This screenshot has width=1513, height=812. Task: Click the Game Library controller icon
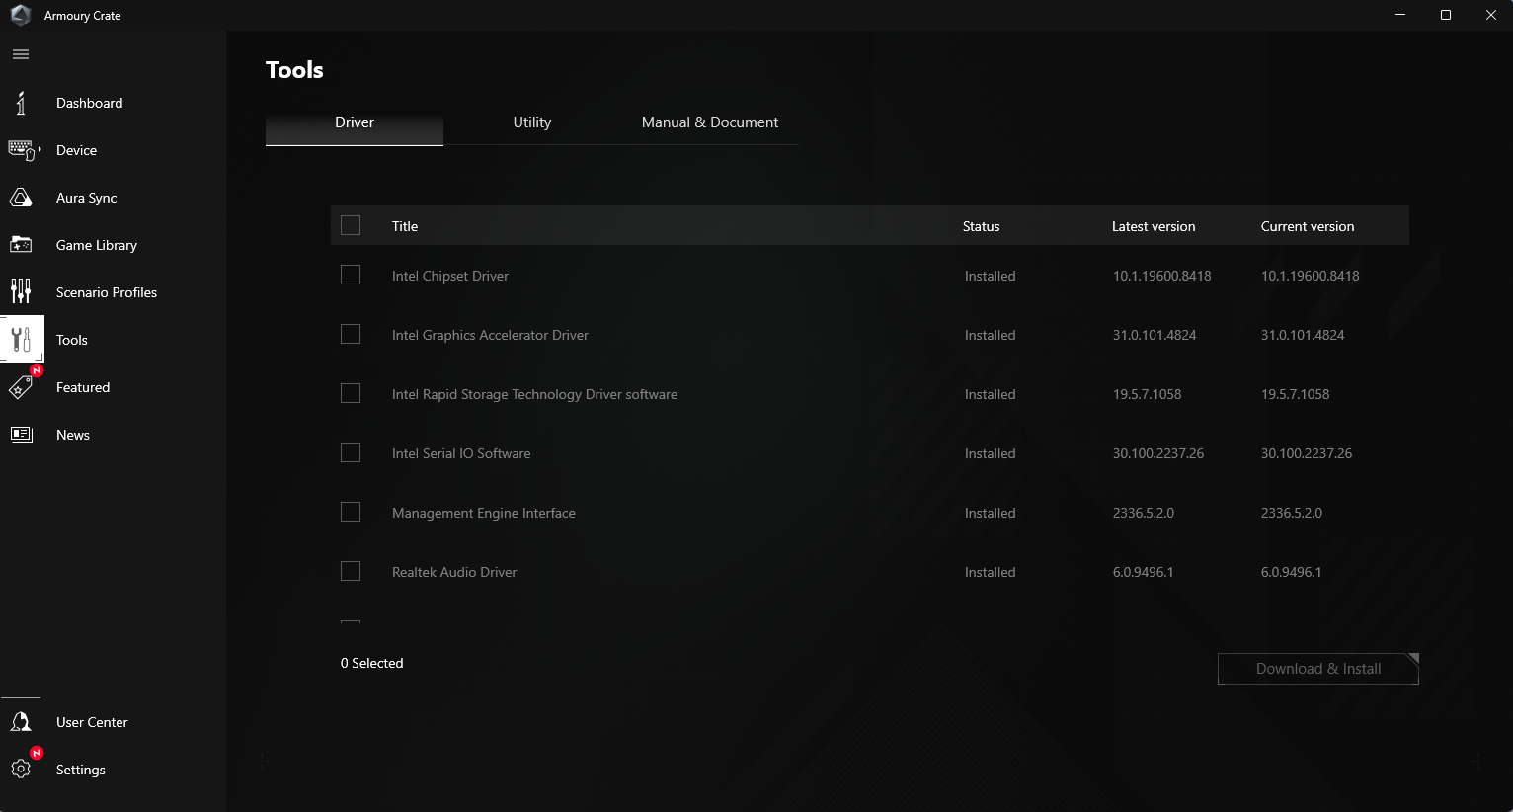pyautogui.click(x=21, y=245)
